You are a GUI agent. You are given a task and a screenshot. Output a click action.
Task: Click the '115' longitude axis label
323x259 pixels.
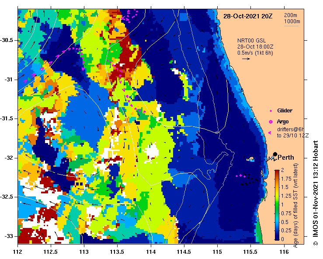(217, 252)
